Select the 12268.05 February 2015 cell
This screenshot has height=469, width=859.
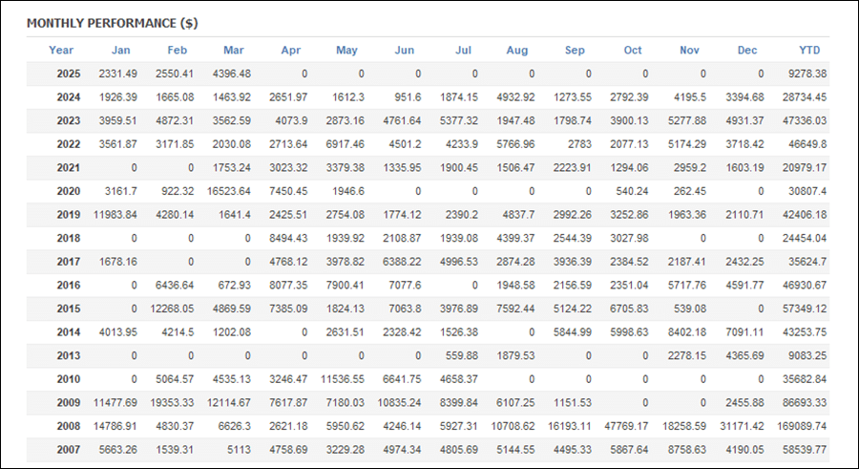point(172,309)
